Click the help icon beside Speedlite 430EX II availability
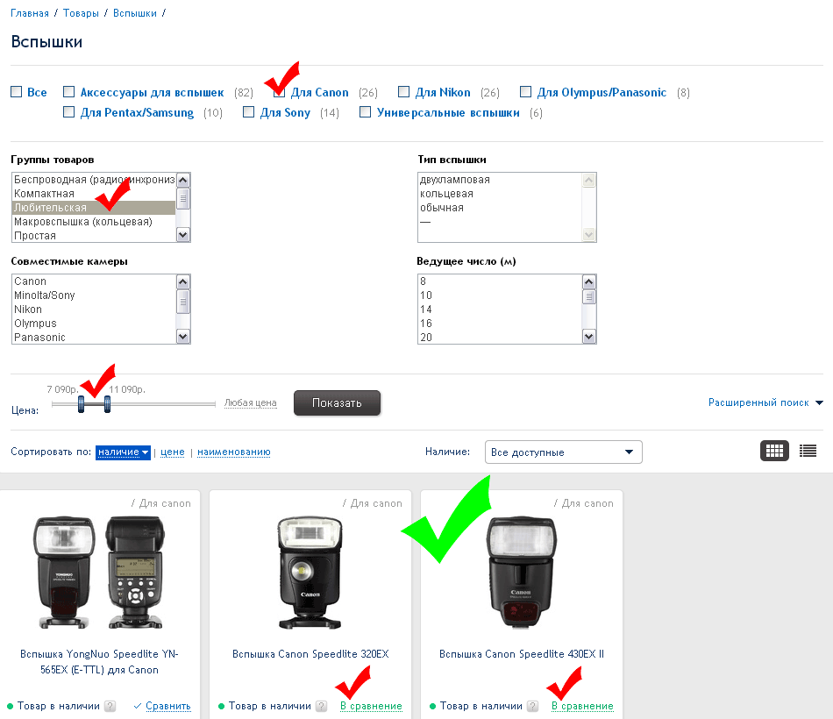Screen dimensions: 833x719 (533, 706)
